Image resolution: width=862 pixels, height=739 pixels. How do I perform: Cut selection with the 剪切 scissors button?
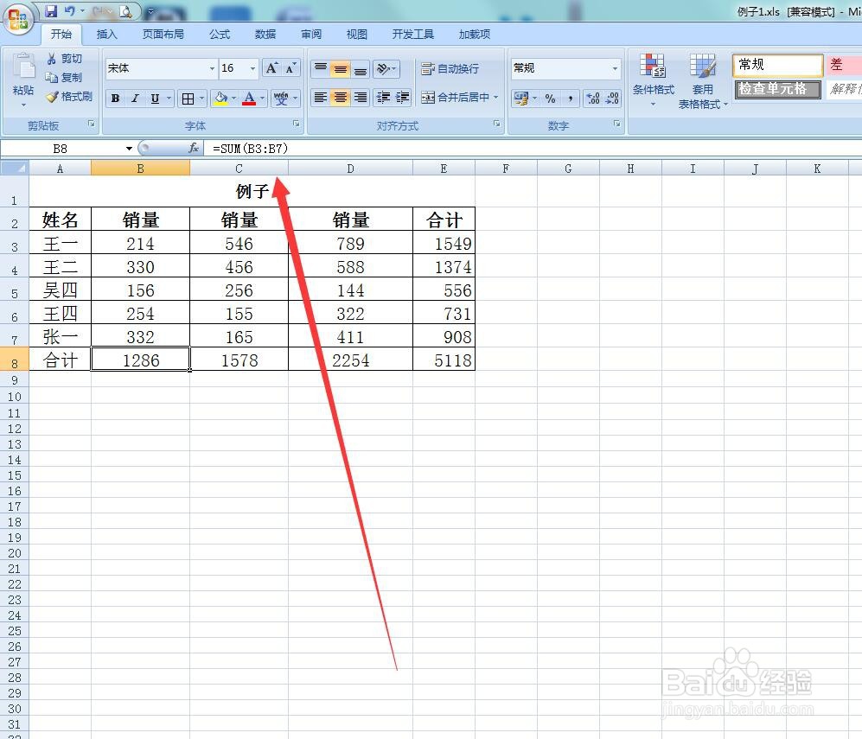coord(64,58)
